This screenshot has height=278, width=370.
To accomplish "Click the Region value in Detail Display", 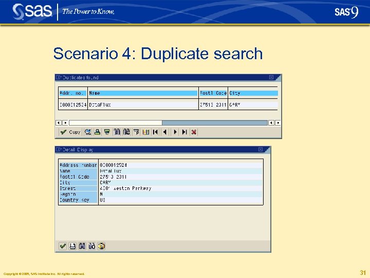I will coord(101,194).
